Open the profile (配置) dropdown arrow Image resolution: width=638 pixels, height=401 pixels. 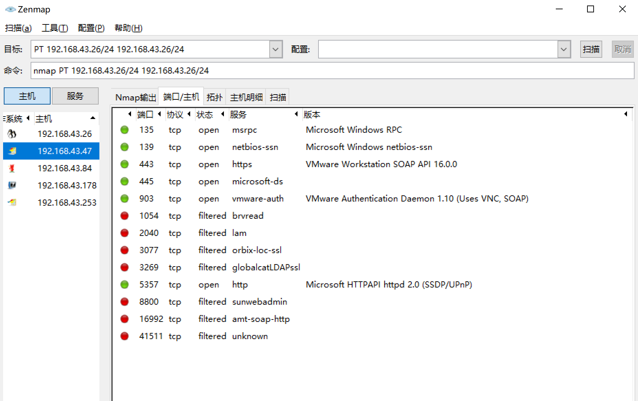tap(564, 49)
